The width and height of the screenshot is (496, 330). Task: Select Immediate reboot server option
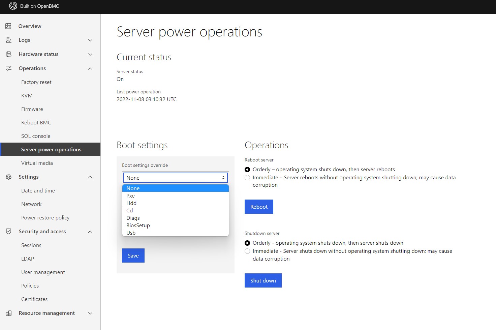[x=247, y=178]
